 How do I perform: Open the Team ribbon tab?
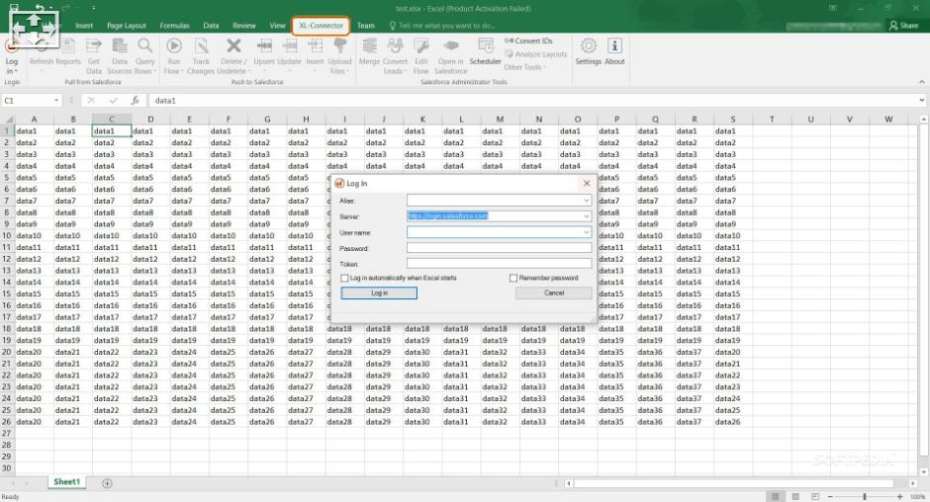366,26
